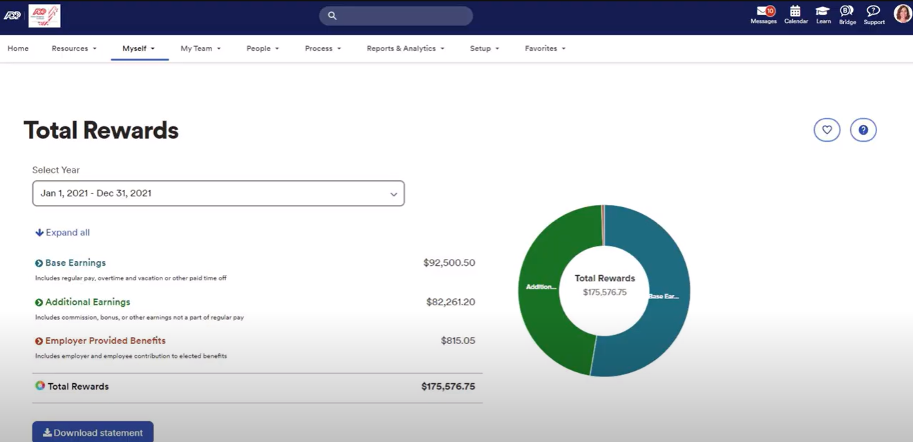Open the Process menu
The height and width of the screenshot is (442, 913).
click(323, 48)
